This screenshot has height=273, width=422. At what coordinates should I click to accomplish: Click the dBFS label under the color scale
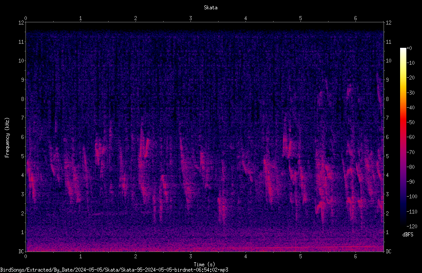(408, 235)
